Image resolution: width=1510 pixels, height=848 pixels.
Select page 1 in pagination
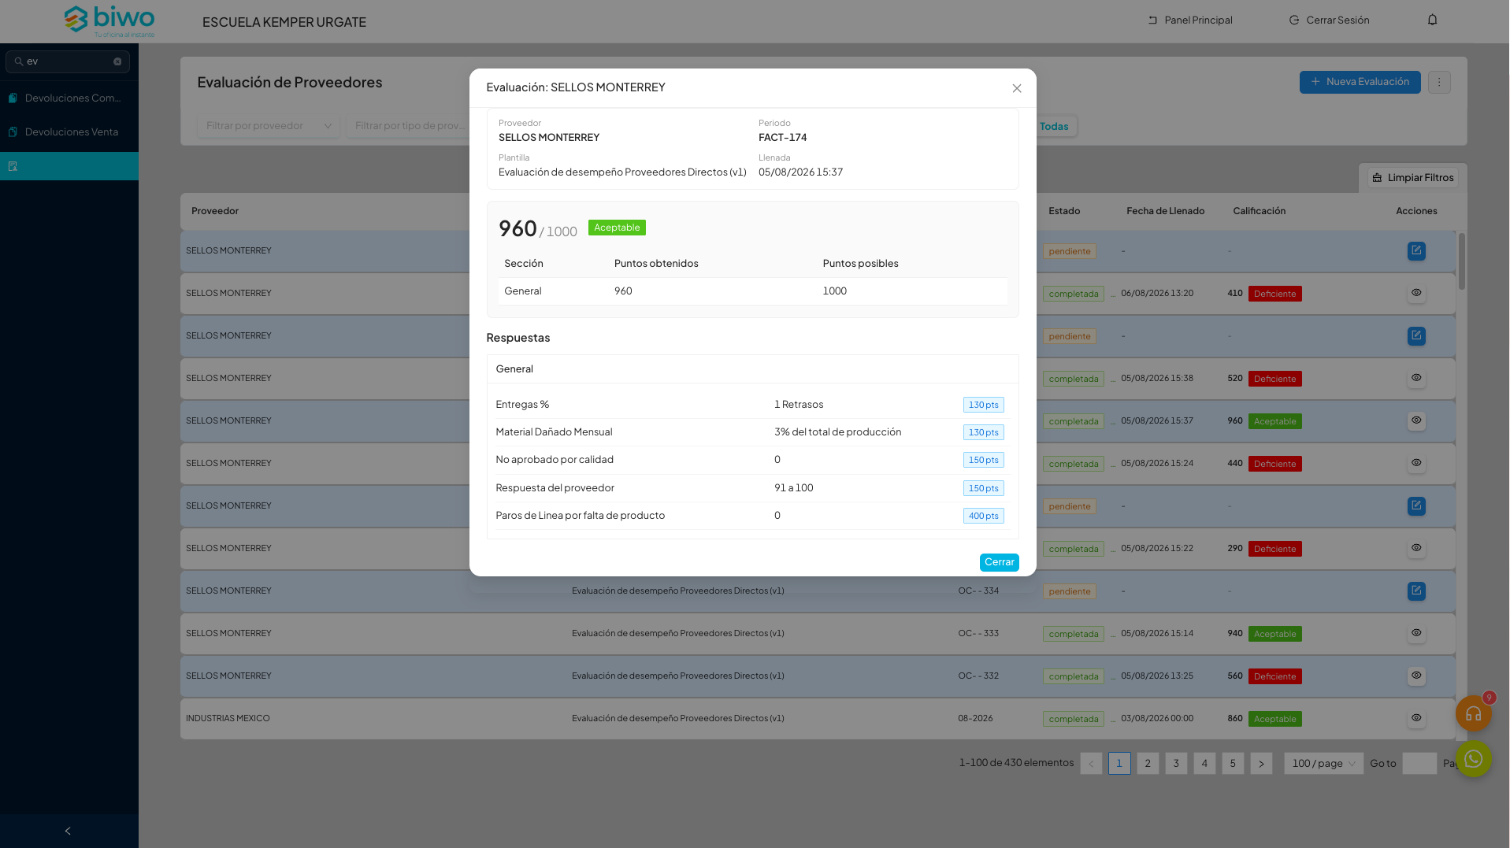[x=1119, y=763]
